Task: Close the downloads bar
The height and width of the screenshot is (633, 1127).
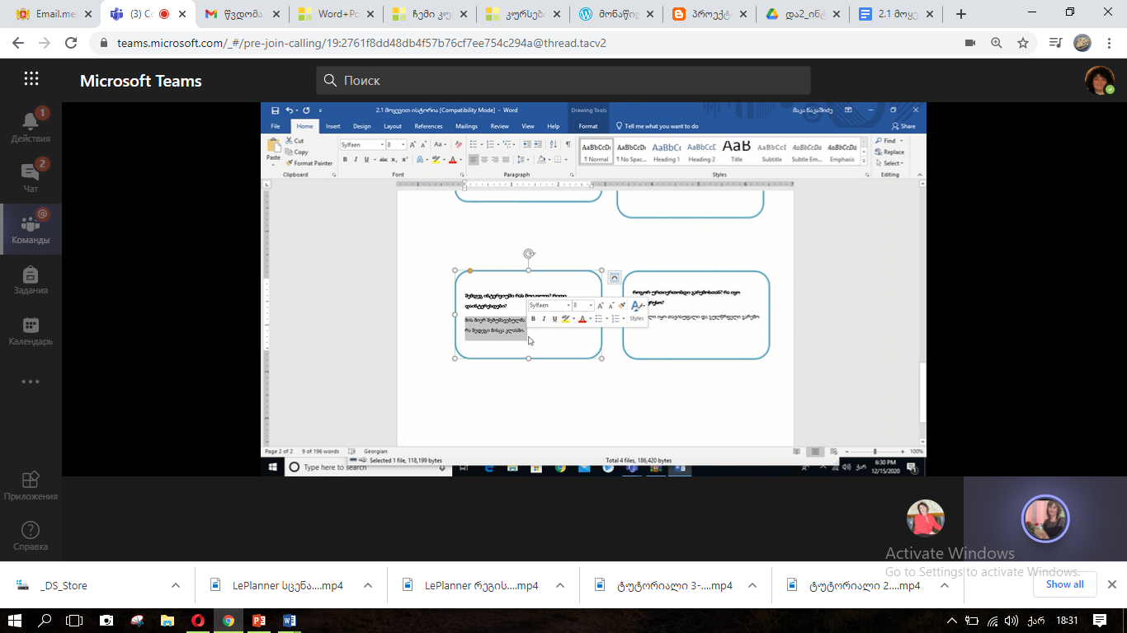Action: [1111, 584]
